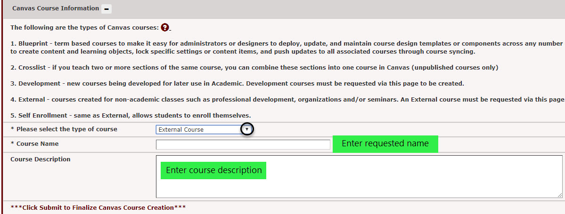Screen dimensions: 565x214
Task: Click the '5. Self Enrollment' description text
Action: click(131, 116)
